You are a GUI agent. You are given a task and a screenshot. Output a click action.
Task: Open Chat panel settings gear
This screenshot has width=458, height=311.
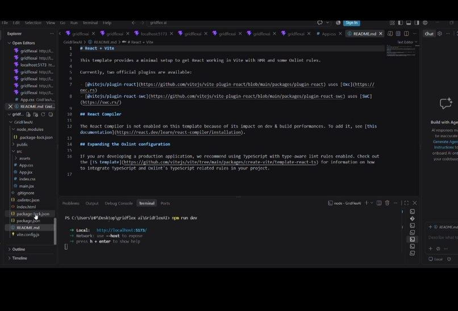click(x=440, y=33)
